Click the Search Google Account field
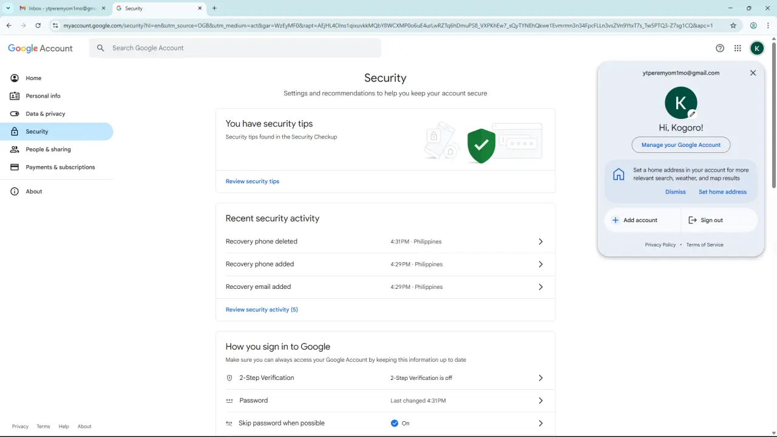777x437 pixels. coord(236,48)
